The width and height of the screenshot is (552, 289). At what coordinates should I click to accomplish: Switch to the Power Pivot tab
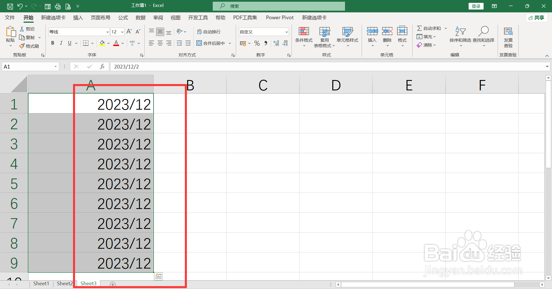[280, 18]
